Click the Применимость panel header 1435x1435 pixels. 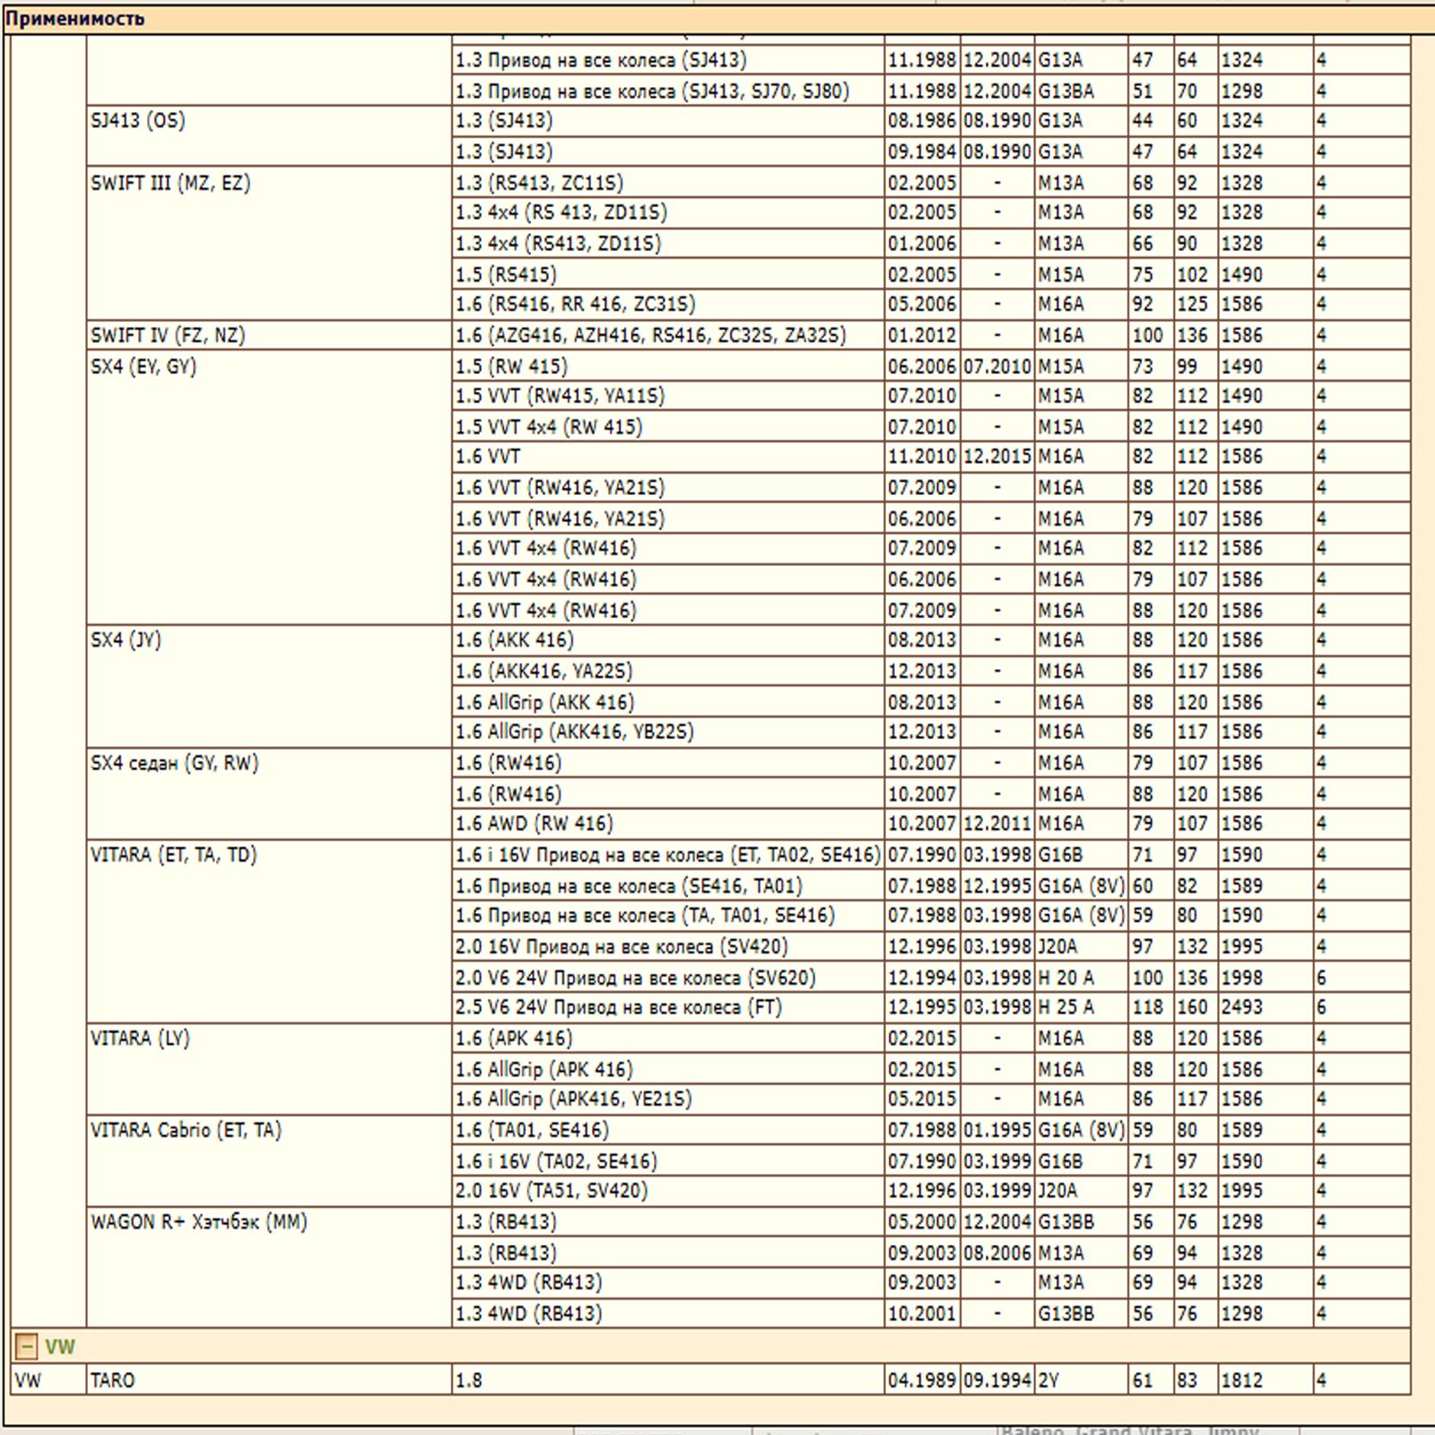[75, 19]
